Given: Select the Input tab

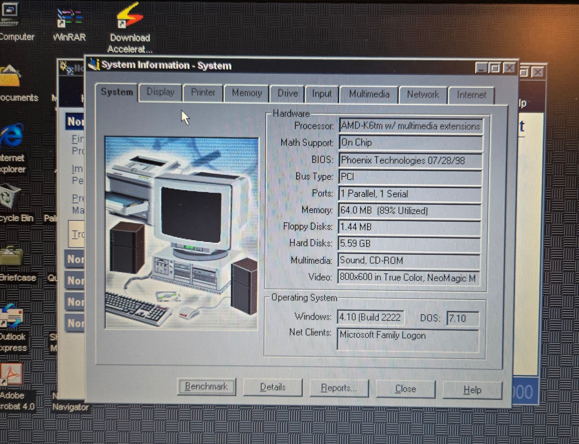Looking at the screenshot, I should (x=321, y=94).
